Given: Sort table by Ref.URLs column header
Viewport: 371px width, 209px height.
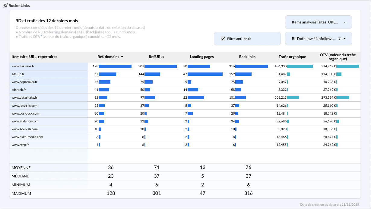Looking at the screenshot, I should 156,57.
